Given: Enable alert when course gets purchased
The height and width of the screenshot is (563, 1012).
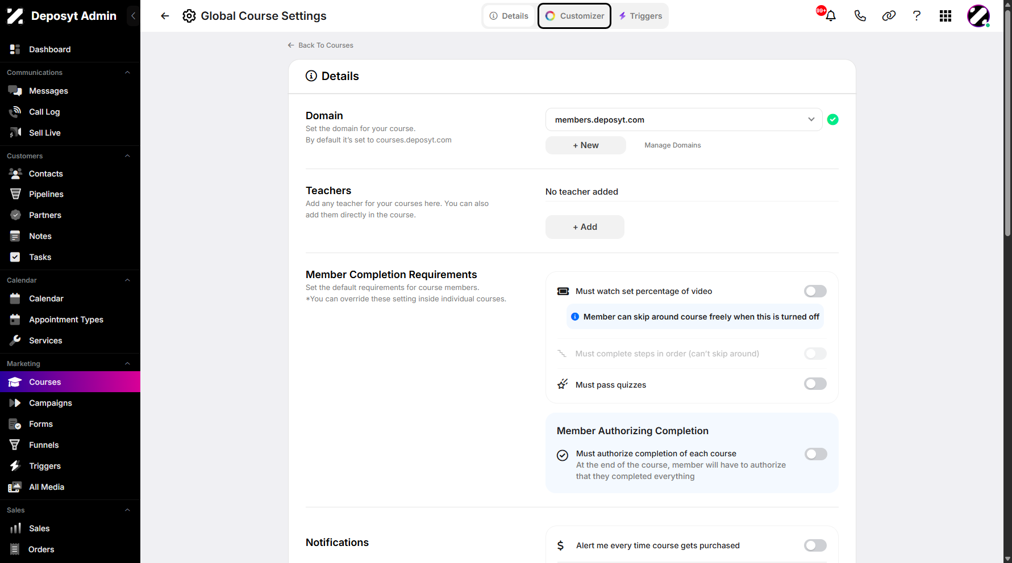Looking at the screenshot, I should [815, 545].
